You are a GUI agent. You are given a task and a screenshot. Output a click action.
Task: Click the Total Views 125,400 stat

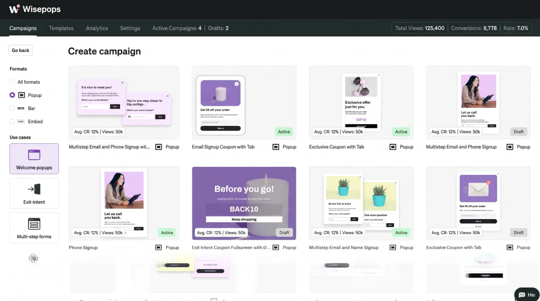419,28
